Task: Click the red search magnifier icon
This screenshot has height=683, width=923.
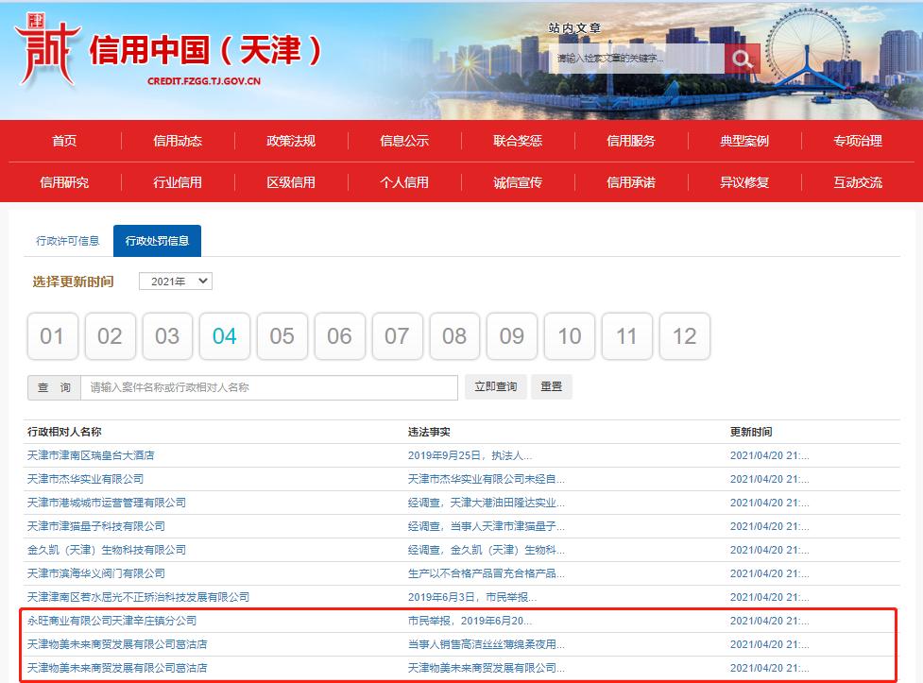Action: pyautogui.click(x=743, y=59)
